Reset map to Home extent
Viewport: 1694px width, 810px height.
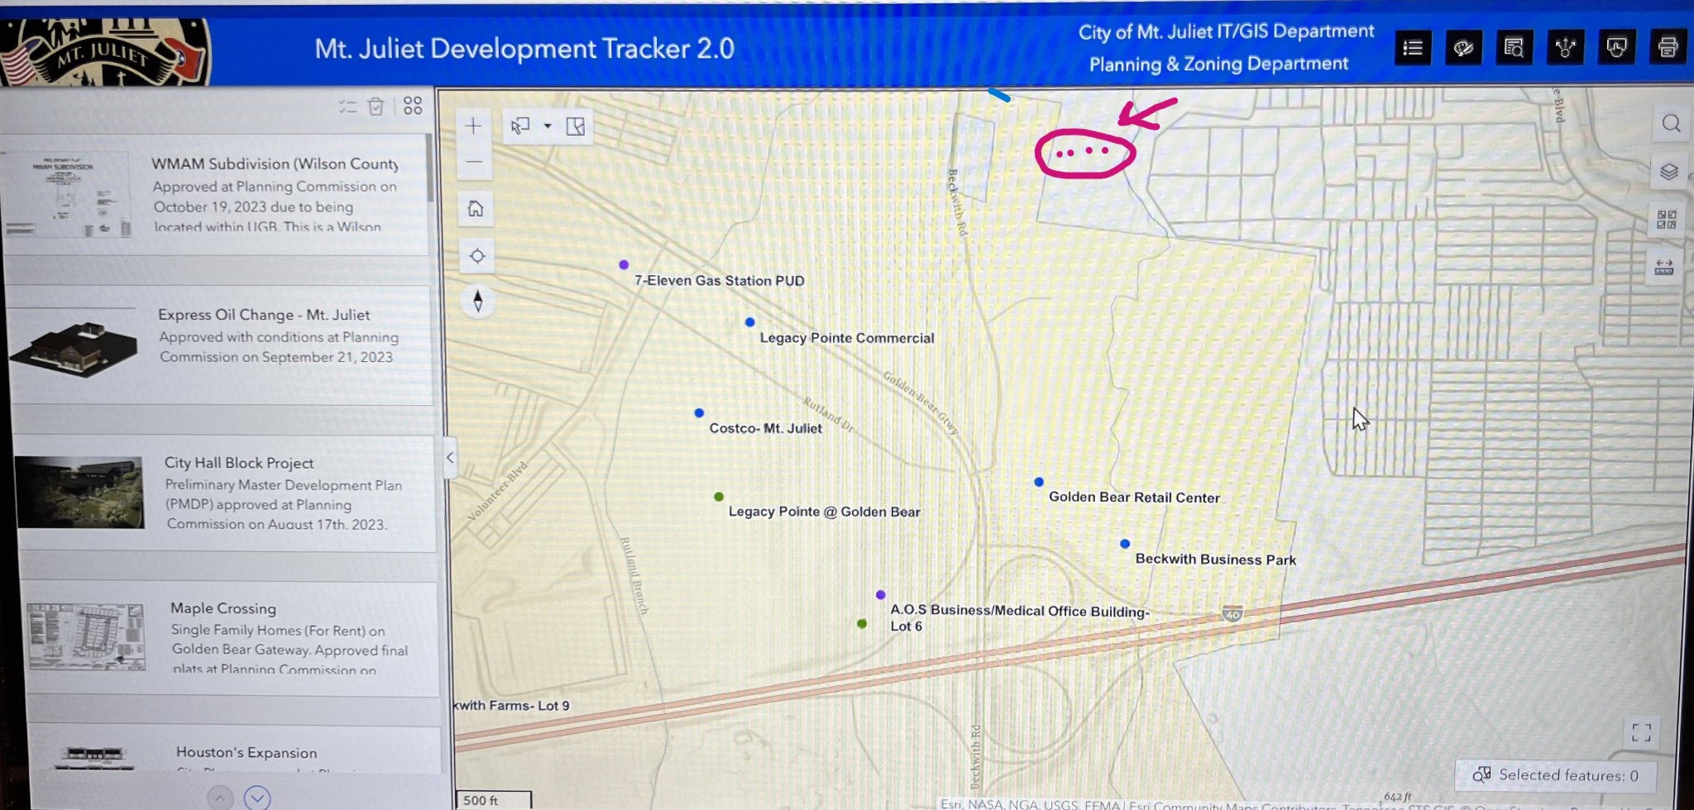(476, 208)
